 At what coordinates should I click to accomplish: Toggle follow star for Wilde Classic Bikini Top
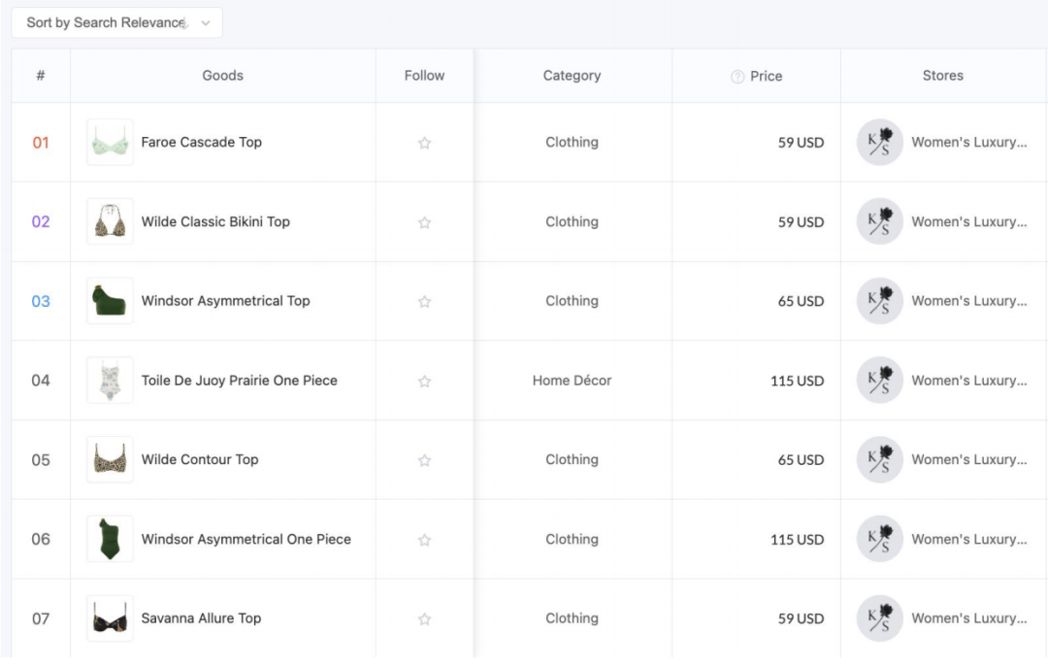(x=424, y=222)
